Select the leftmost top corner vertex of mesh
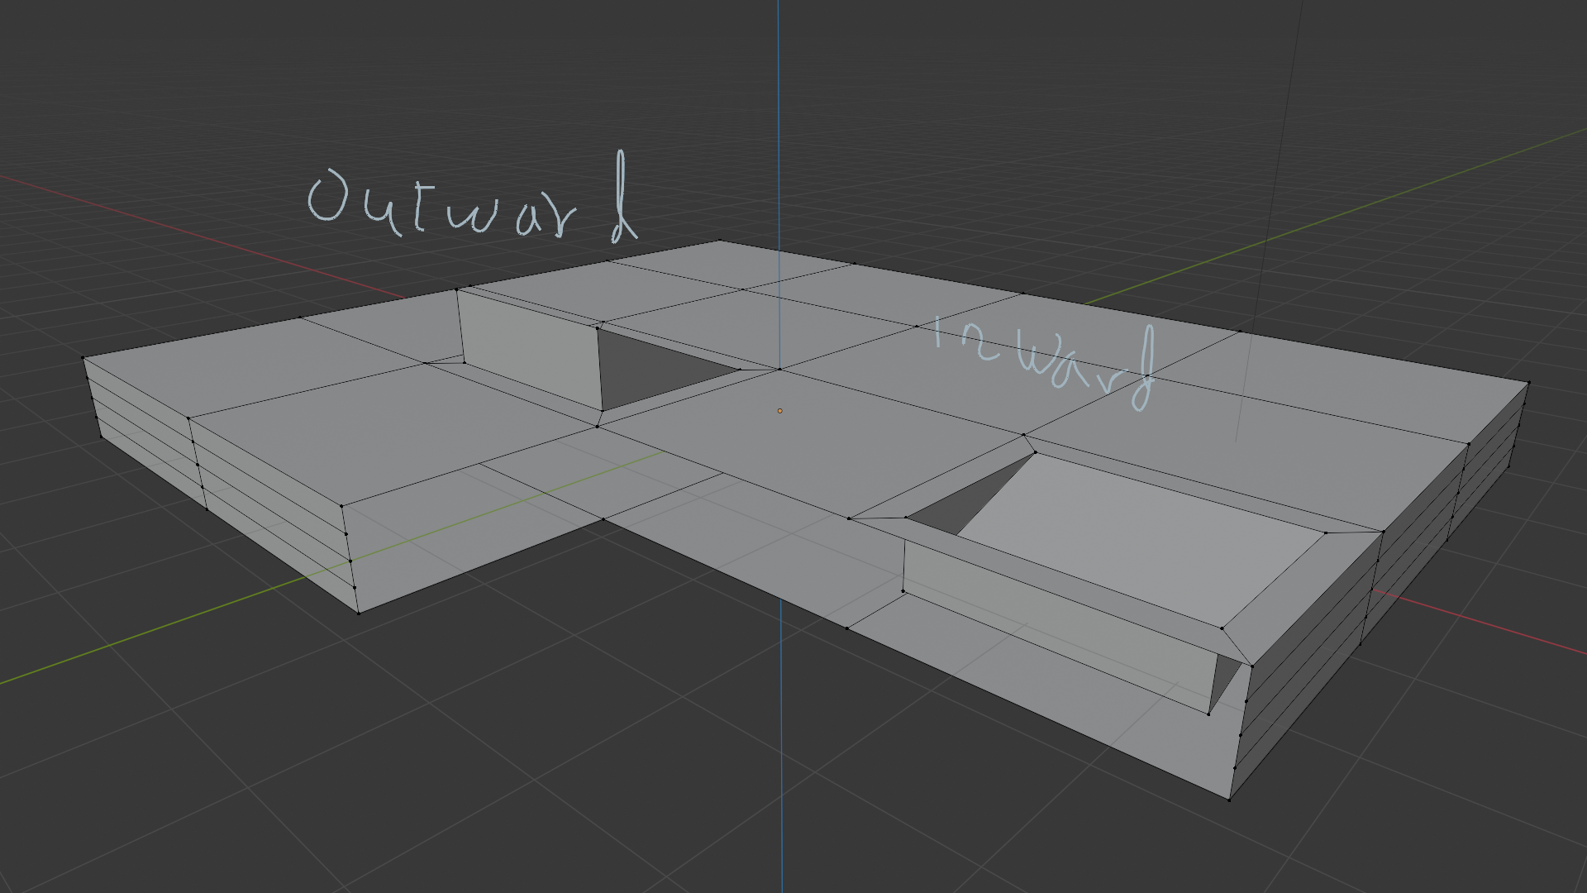Viewport: 1587px width, 893px height. 83,357
